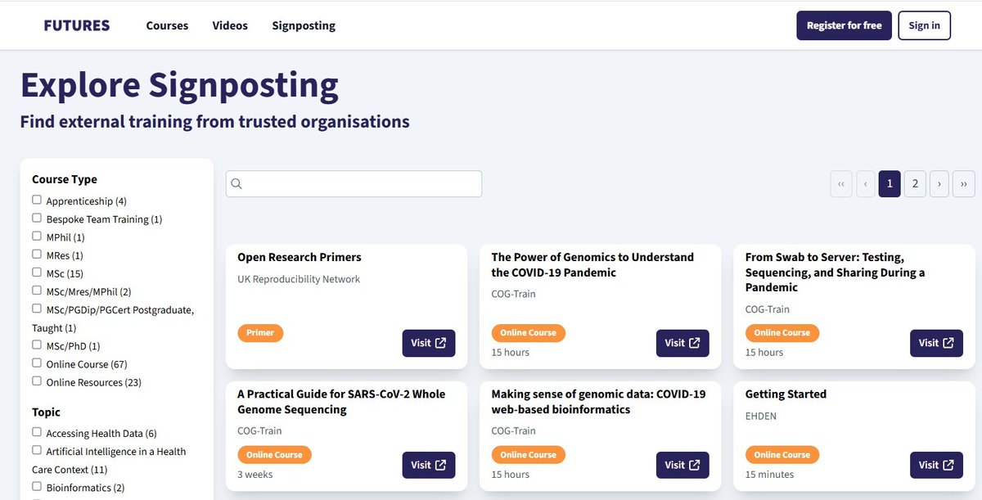Open the Videos menu item
The image size is (982, 500).
(x=230, y=25)
